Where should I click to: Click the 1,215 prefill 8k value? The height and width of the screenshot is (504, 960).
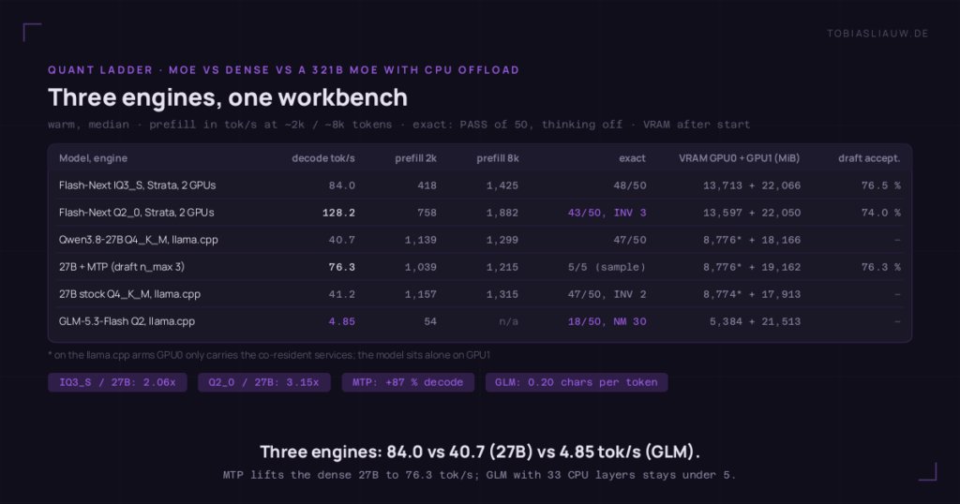click(502, 267)
